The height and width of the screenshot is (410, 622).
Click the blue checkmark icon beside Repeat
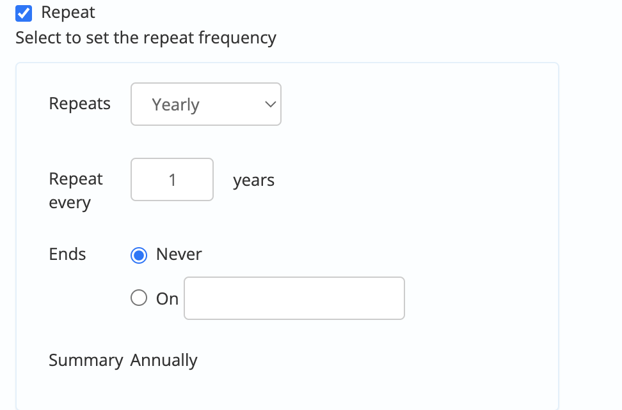coord(24,13)
